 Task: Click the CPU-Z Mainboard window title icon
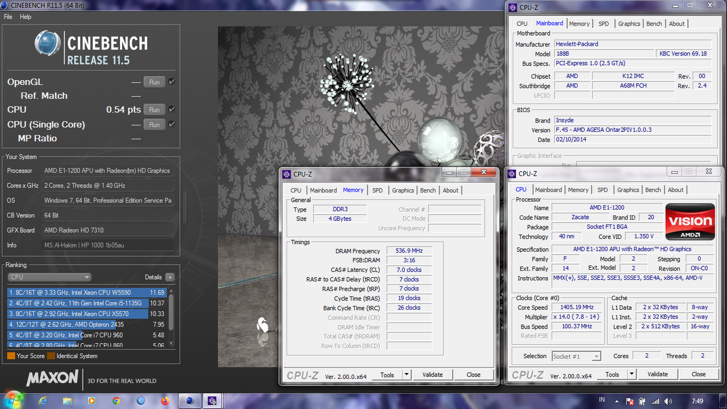[513, 7]
